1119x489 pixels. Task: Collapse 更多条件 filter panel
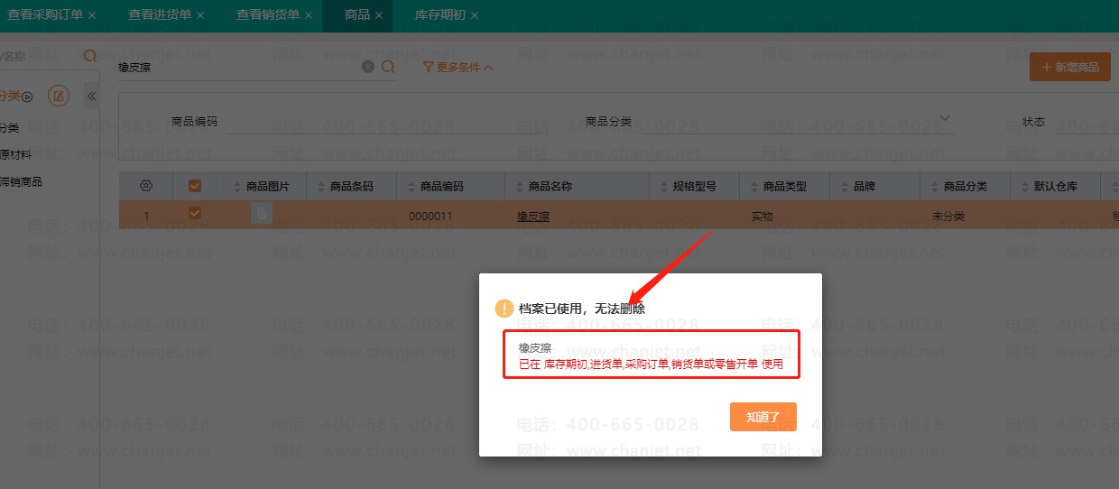coord(458,67)
